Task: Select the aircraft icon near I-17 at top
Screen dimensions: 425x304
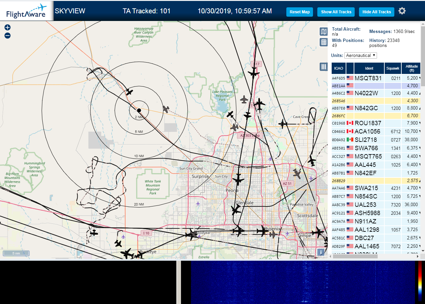Action: (254, 73)
